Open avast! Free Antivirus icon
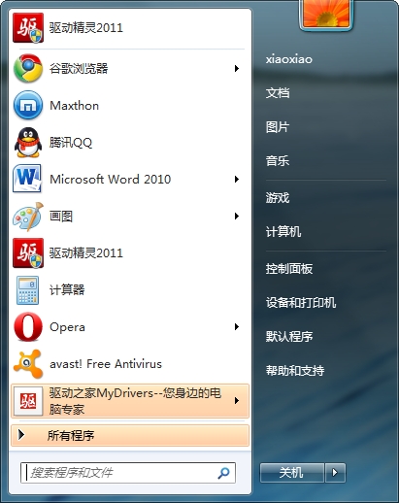 pyautogui.click(x=28, y=364)
